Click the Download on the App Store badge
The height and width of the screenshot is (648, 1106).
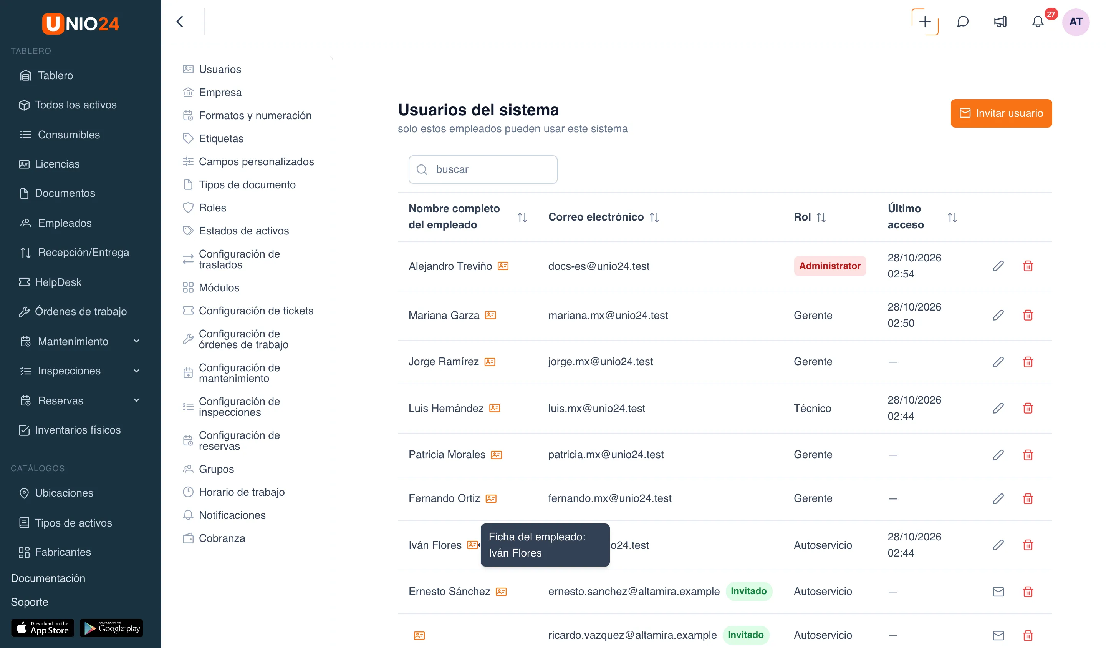(43, 628)
